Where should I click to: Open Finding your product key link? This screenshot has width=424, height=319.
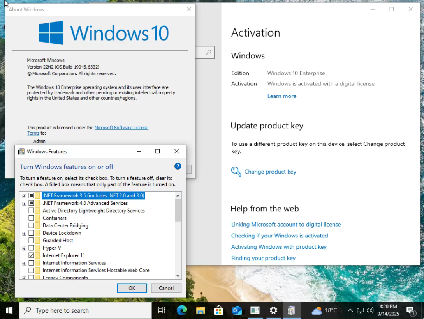(x=263, y=258)
